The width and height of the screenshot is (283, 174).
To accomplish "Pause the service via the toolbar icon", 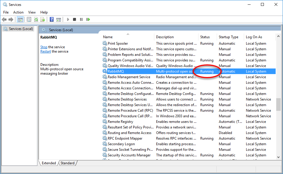I will click(x=81, y=19).
